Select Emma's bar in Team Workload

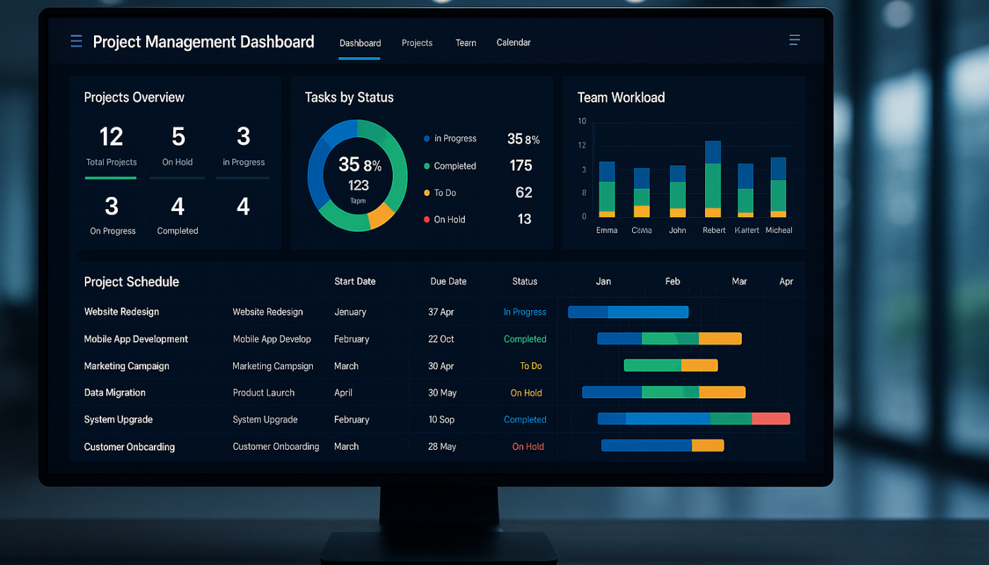point(607,189)
